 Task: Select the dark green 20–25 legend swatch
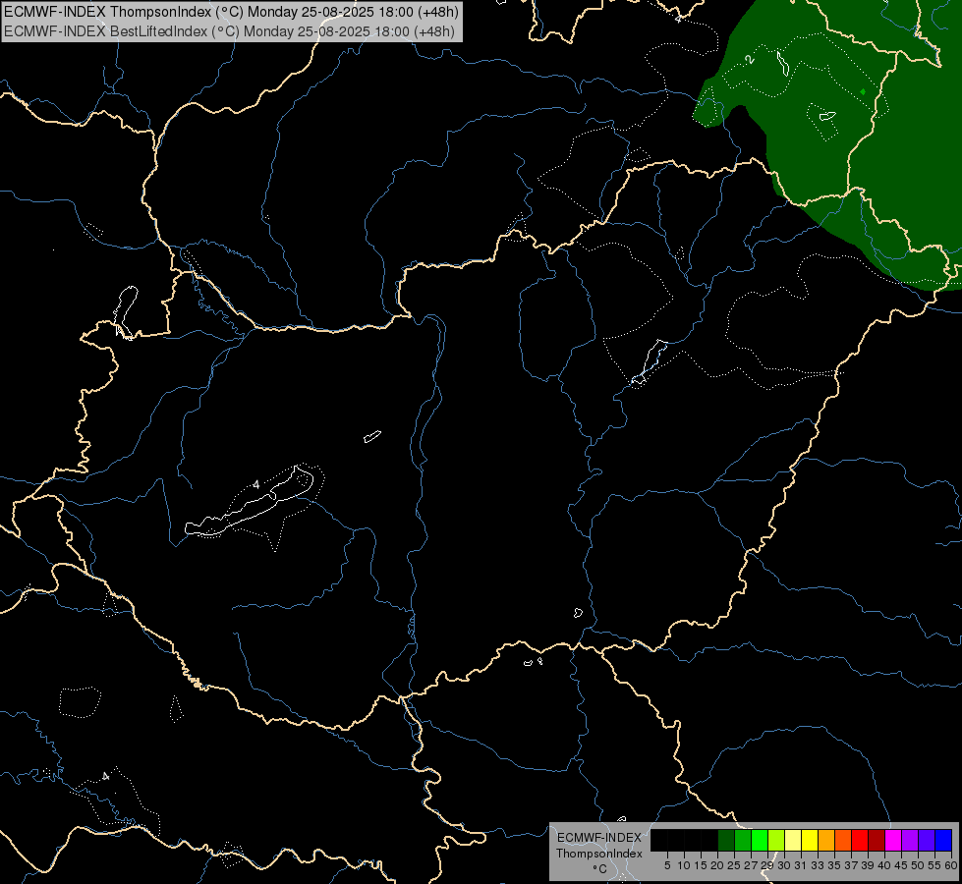coord(726,840)
